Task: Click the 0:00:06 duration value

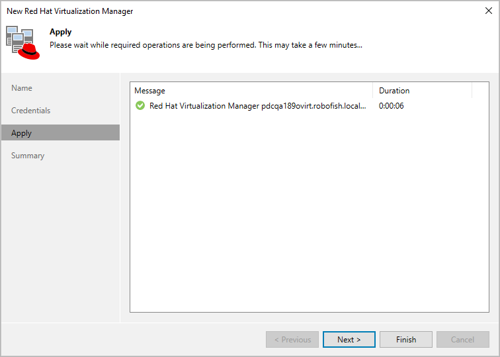Action: pos(392,106)
